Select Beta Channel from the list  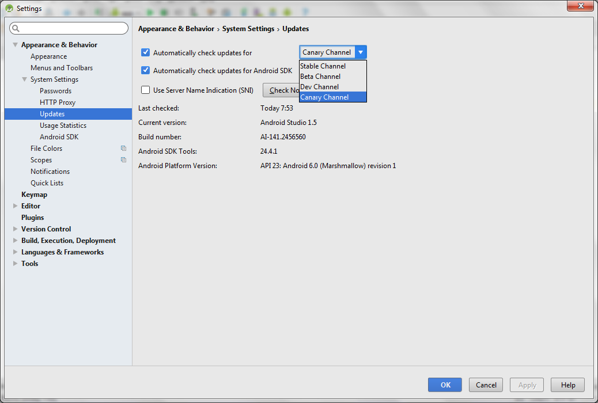pyautogui.click(x=332, y=76)
